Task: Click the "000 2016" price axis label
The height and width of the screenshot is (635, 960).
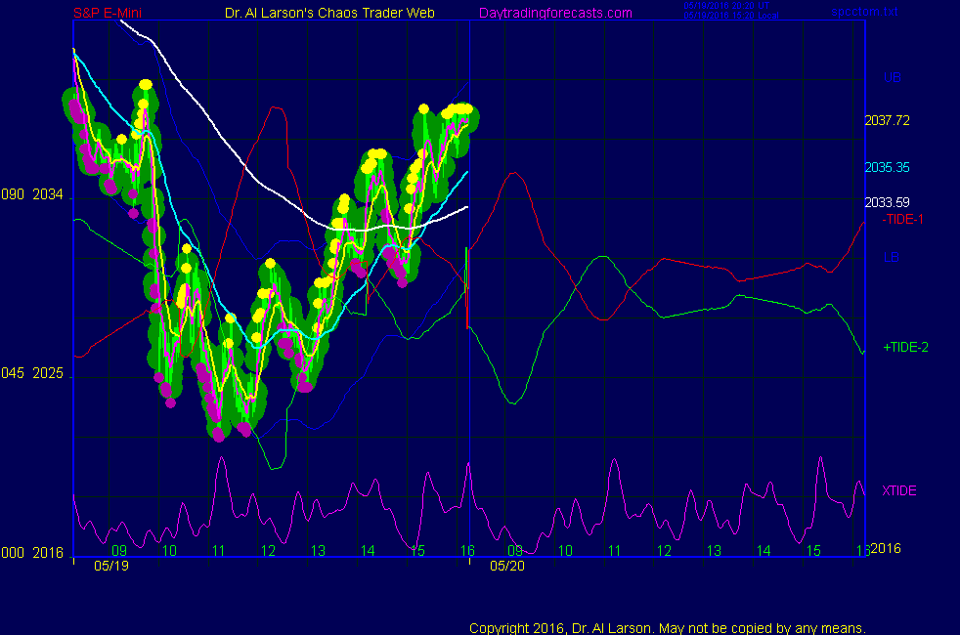Action: click(x=32, y=553)
